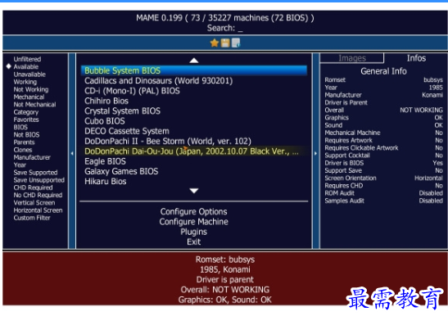Click the Screen Orientation Horizontal row
The image size is (448, 325).
(384, 178)
